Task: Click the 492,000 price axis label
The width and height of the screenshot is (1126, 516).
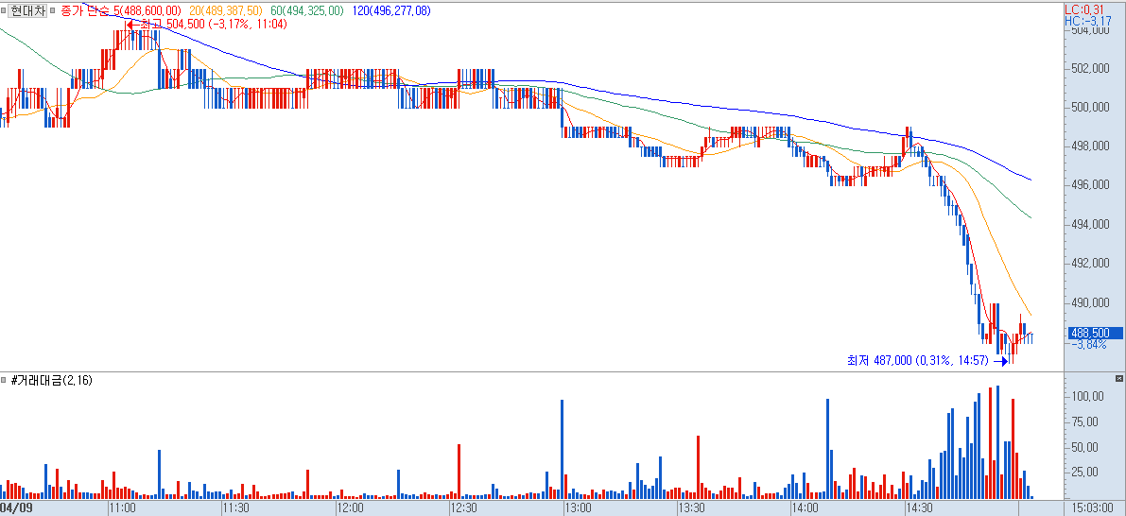Action: pyautogui.click(x=1091, y=264)
